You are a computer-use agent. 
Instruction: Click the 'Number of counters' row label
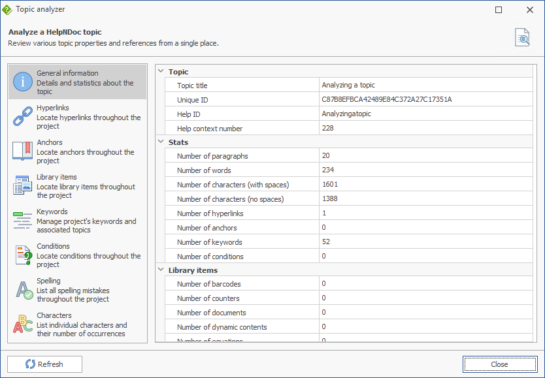coord(208,298)
